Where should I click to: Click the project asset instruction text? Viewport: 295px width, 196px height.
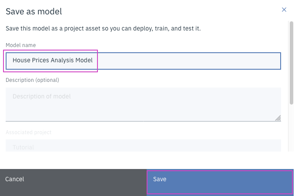click(x=103, y=29)
